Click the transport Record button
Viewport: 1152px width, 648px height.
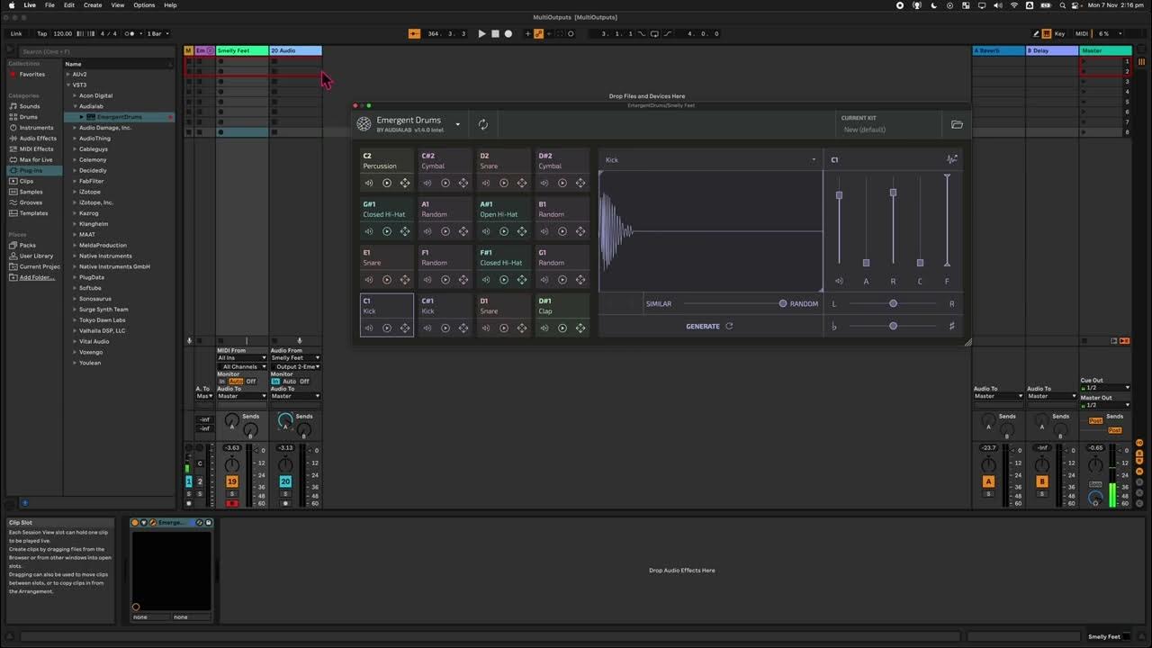[508, 33]
